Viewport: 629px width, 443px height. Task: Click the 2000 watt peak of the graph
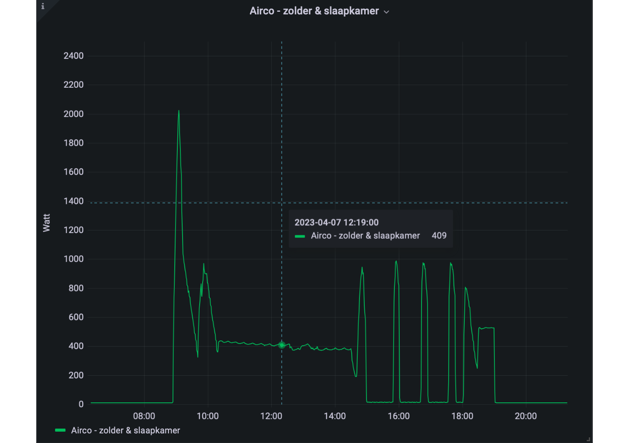[179, 111]
